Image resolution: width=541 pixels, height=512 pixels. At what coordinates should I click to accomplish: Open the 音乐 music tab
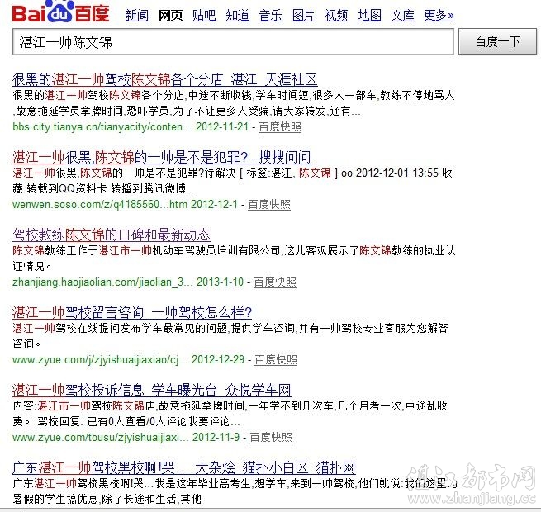coord(271,16)
